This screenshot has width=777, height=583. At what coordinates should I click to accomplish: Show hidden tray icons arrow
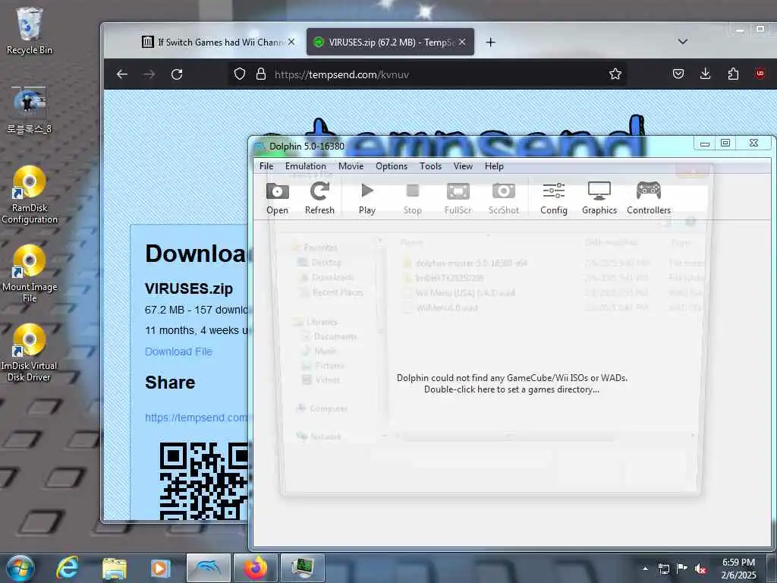point(645,569)
